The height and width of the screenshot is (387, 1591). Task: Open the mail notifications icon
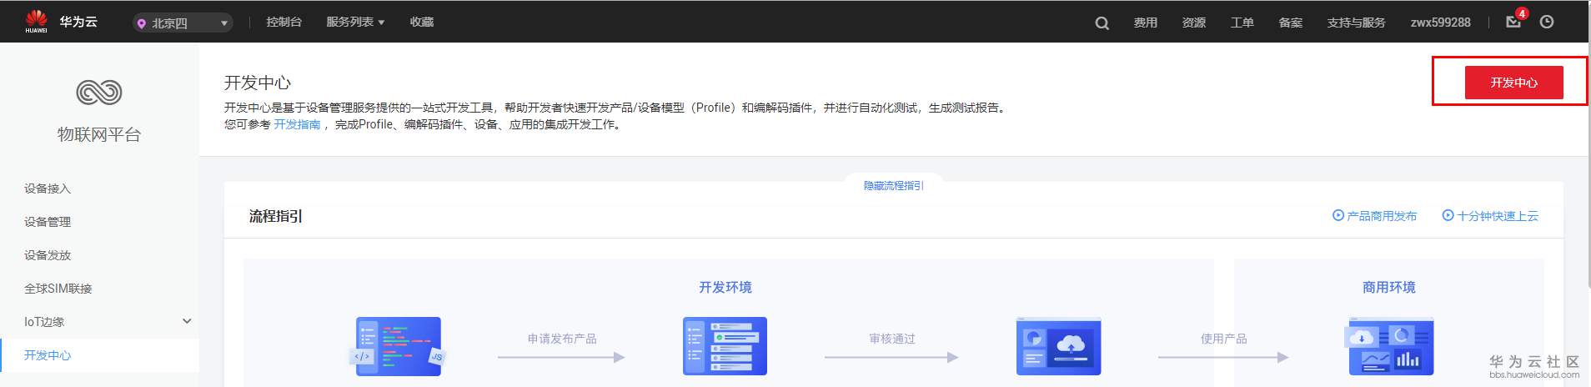[x=1513, y=22]
